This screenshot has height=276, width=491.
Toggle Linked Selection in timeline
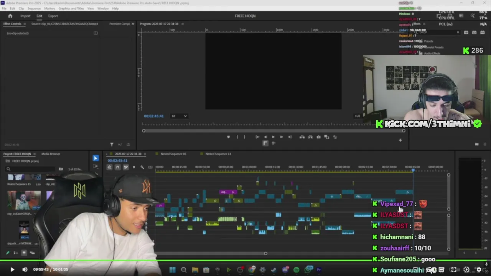125,167
